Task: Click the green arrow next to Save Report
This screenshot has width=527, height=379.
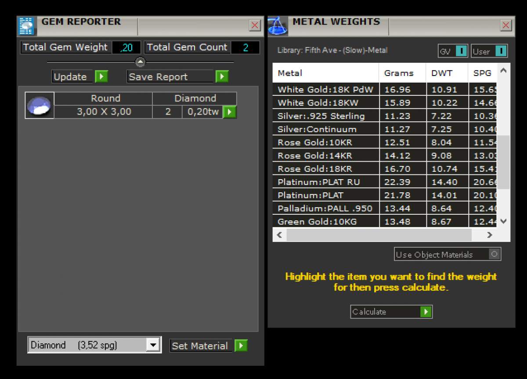Action: (x=222, y=77)
